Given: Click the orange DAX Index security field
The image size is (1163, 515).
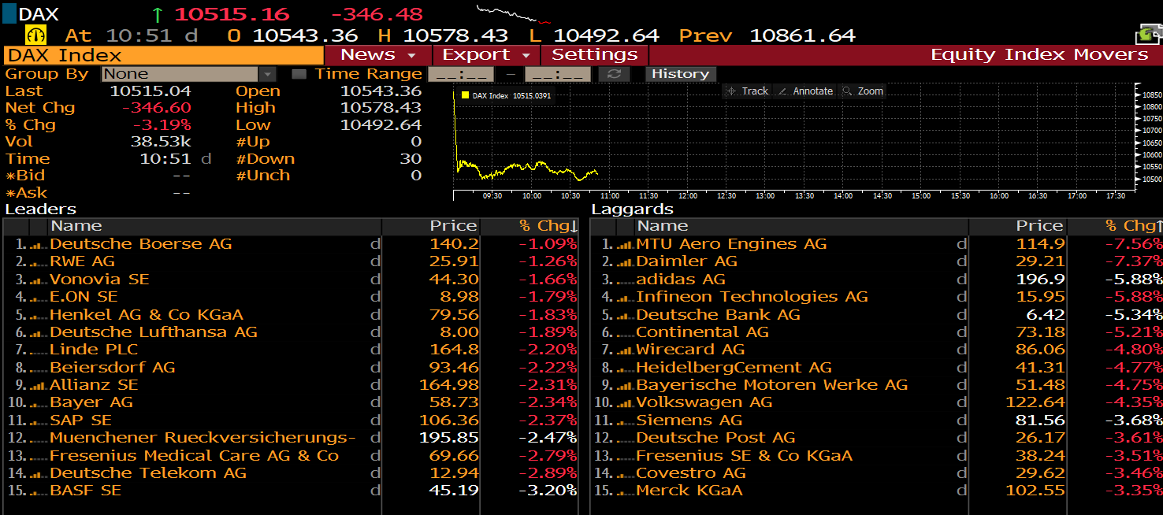Looking at the screenshot, I should point(164,55).
